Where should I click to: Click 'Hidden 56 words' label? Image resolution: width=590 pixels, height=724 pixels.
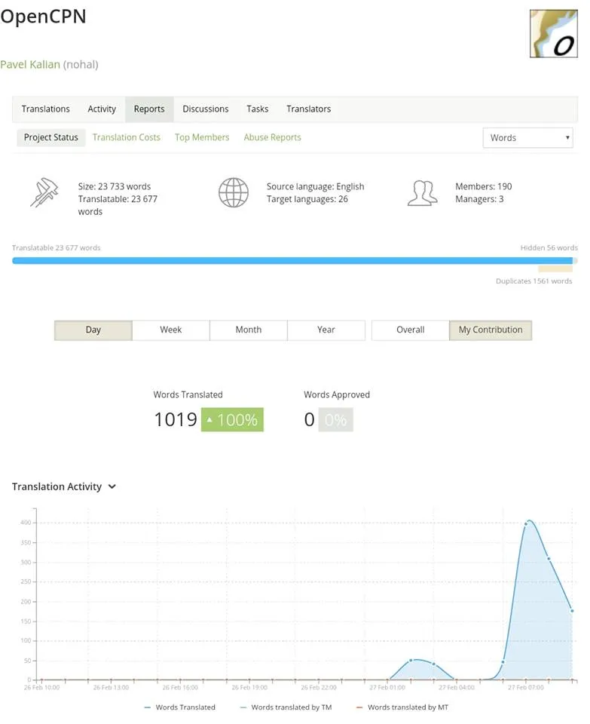(x=549, y=248)
